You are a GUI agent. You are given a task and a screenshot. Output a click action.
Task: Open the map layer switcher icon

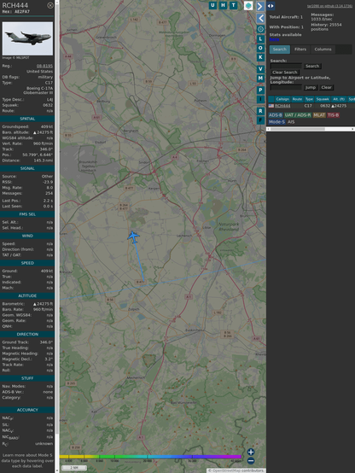tap(248, 5)
